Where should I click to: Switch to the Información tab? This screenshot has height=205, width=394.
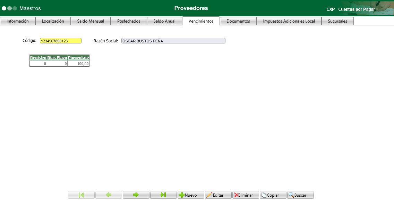[x=18, y=21]
